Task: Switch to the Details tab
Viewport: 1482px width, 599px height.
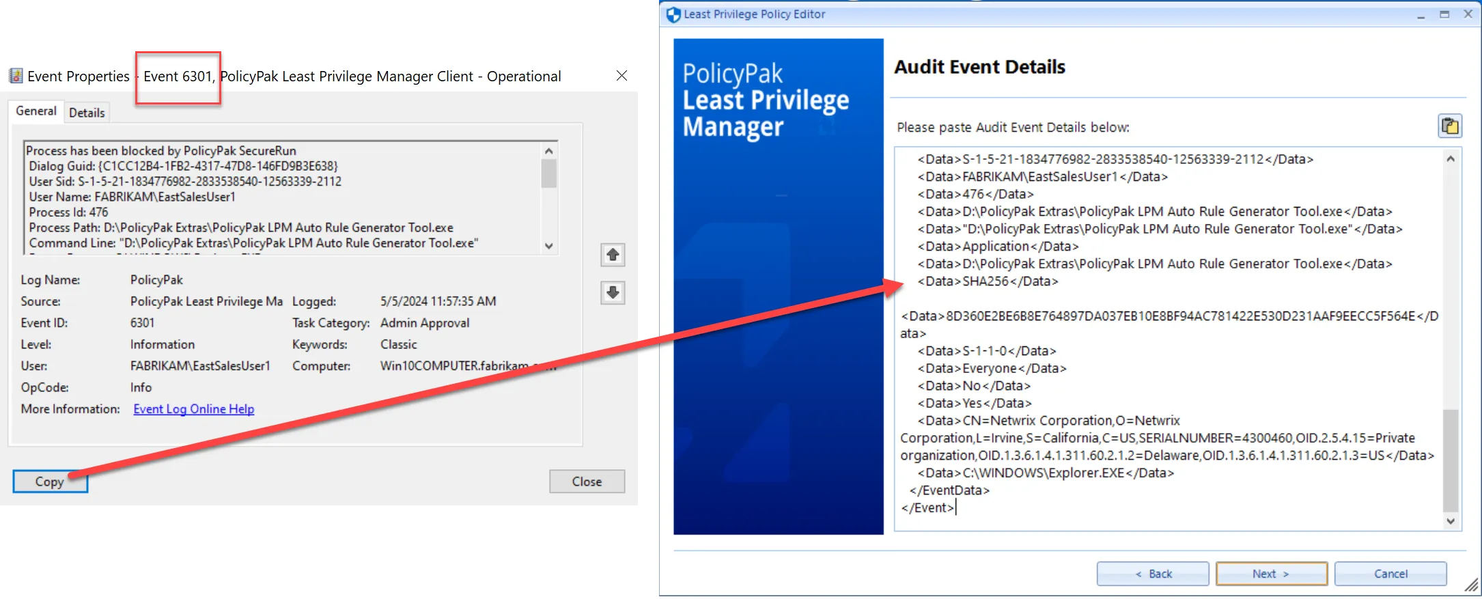Action: (x=87, y=113)
